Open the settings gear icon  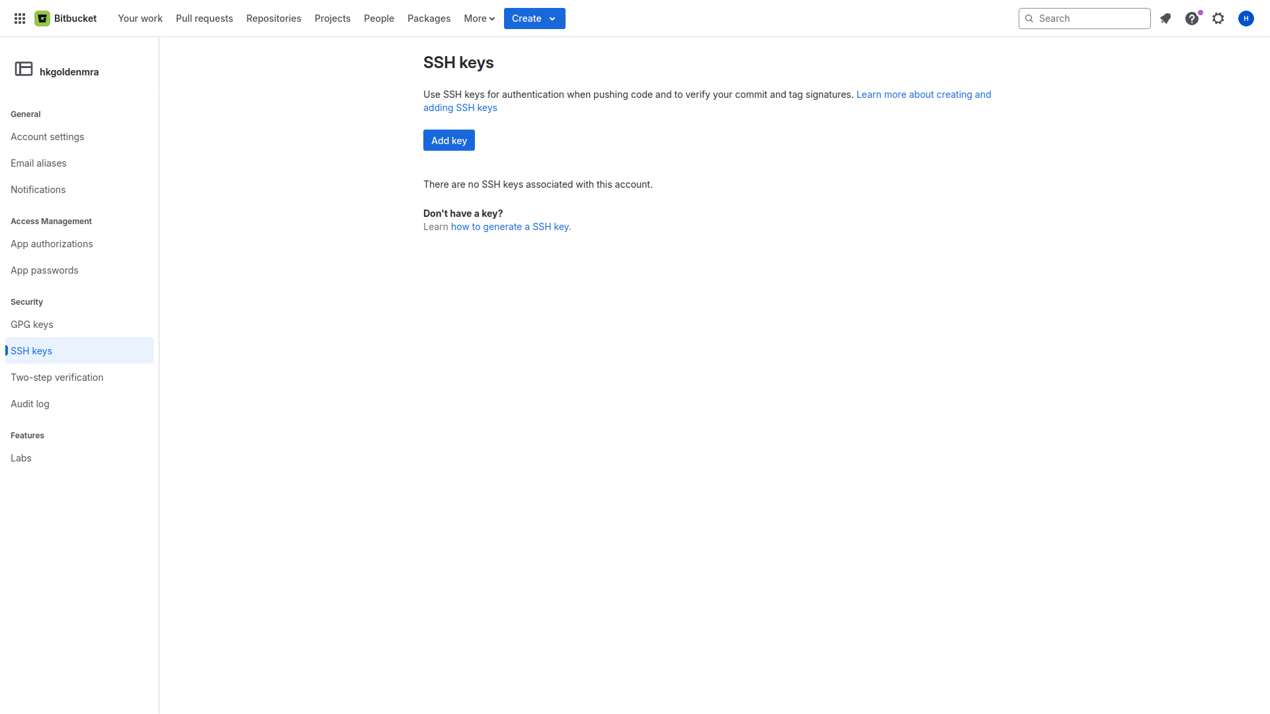(x=1218, y=19)
